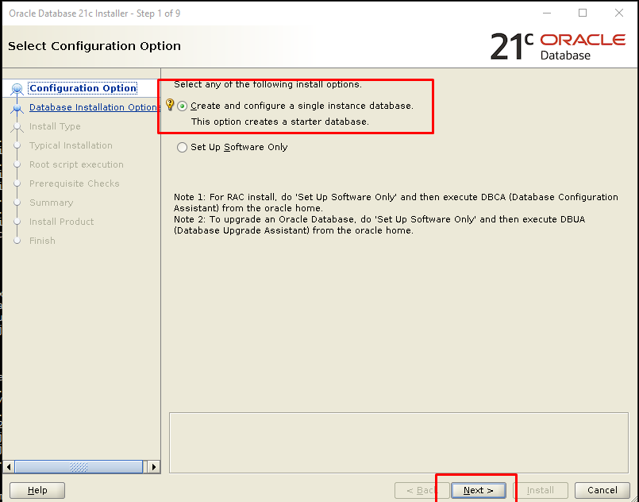Click 'This option creates a starter database.' text

point(280,122)
